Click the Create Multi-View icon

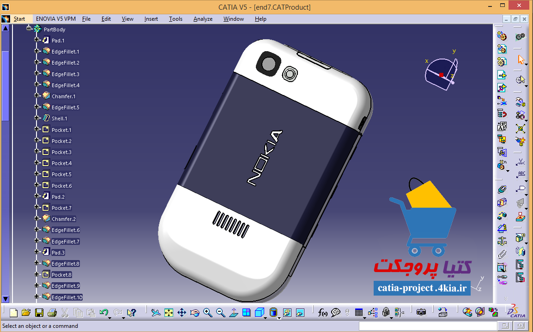247,313
